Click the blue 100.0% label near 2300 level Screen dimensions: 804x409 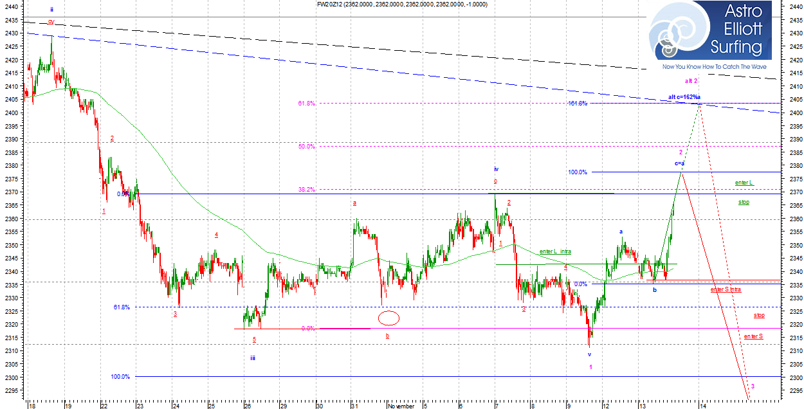pyautogui.click(x=120, y=377)
